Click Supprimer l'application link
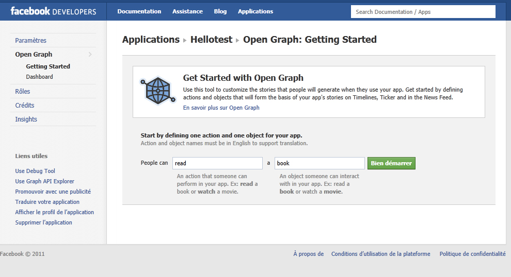The width and height of the screenshot is (511, 277). click(44, 222)
